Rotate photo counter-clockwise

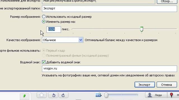tap(53, 95)
